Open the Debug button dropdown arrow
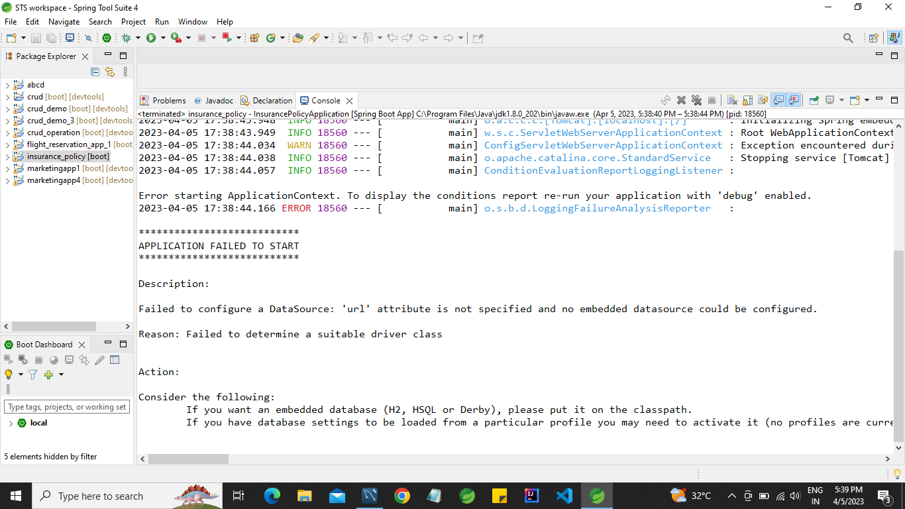Image resolution: width=905 pixels, height=509 pixels. point(138,38)
